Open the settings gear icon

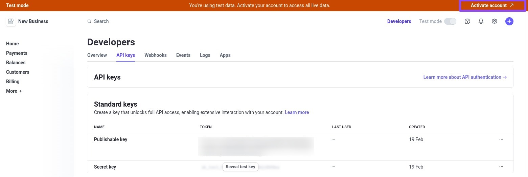495,21
